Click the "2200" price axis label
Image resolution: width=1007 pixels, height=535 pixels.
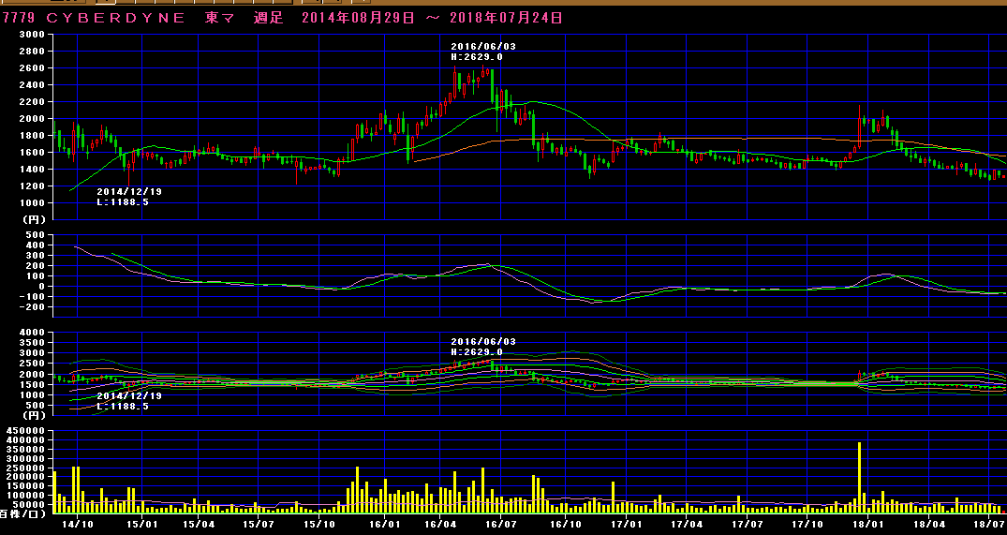[x=32, y=101]
